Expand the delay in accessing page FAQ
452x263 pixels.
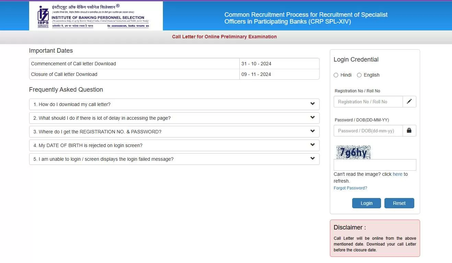[x=102, y=118]
